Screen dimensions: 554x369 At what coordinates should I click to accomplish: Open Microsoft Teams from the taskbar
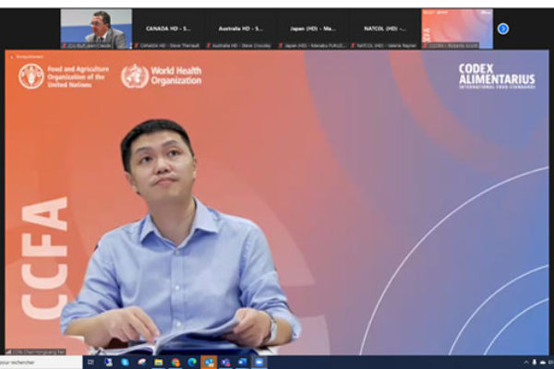(x=225, y=363)
